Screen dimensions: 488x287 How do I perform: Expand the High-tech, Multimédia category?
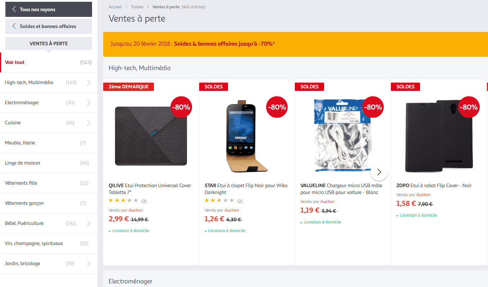pos(88,82)
